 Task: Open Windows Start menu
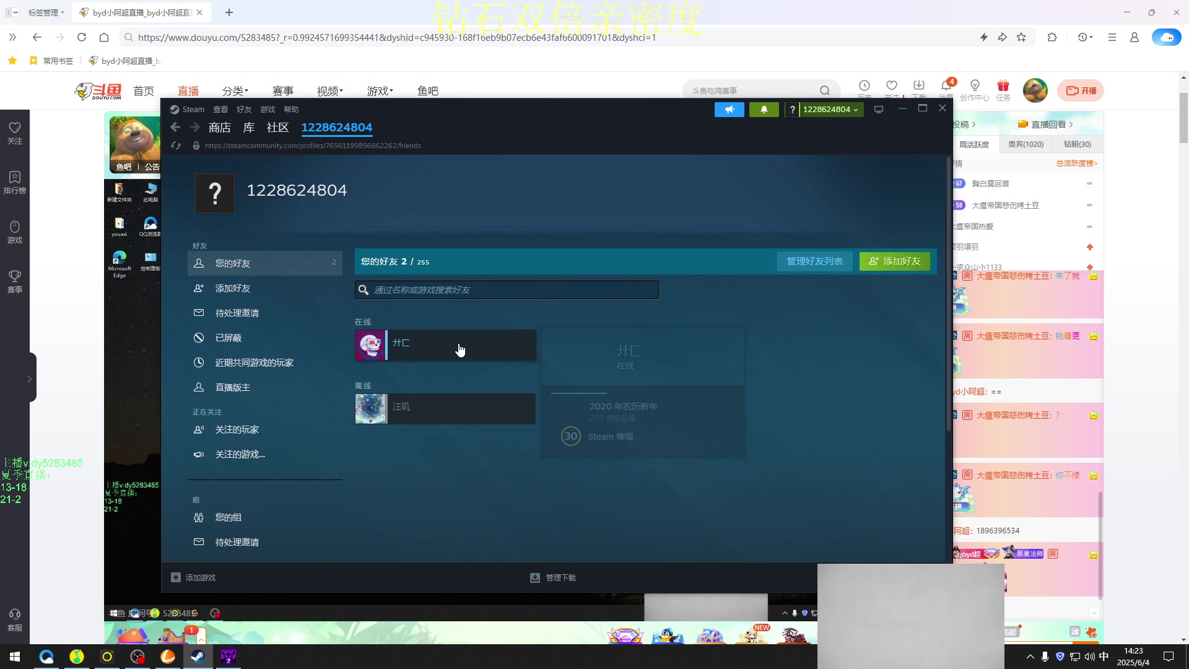(x=15, y=657)
